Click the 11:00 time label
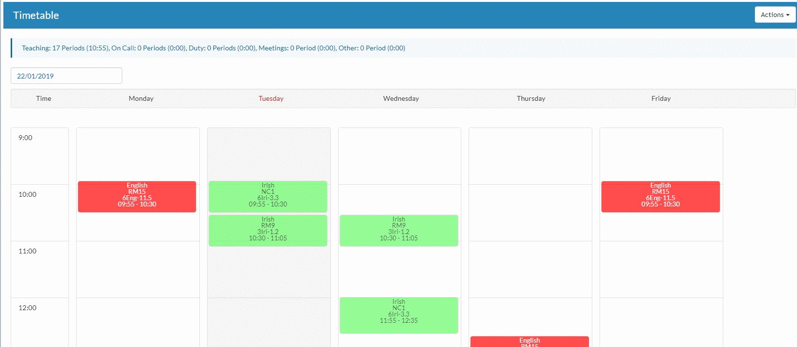Image resolution: width=797 pixels, height=347 pixels. click(x=28, y=251)
